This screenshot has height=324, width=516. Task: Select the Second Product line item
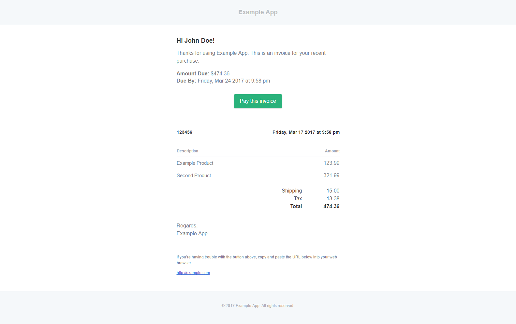pyautogui.click(x=194, y=176)
